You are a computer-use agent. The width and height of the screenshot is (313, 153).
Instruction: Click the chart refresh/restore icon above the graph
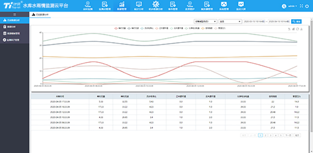coord(297,29)
